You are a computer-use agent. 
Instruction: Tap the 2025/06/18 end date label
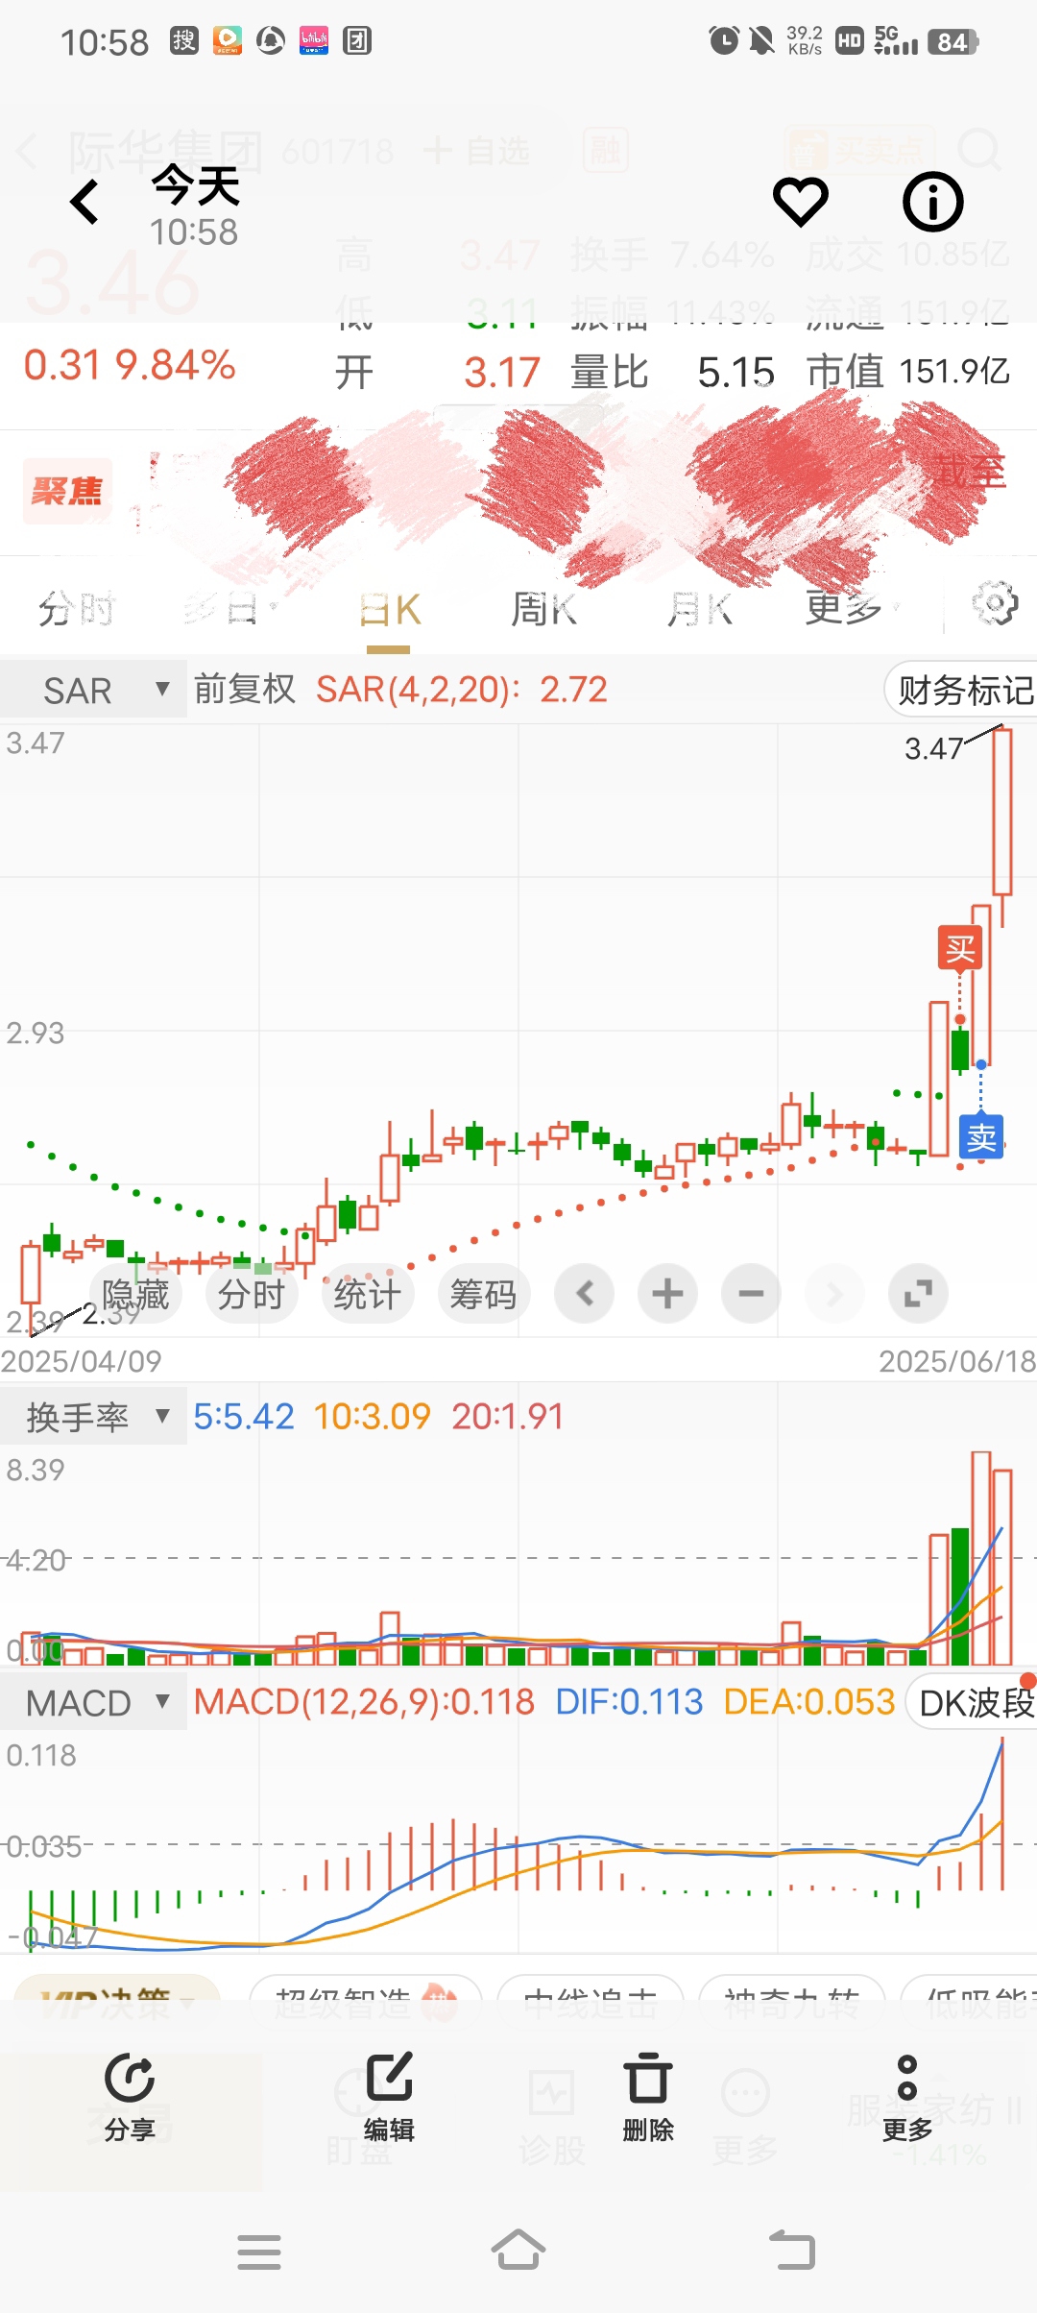coord(957,1360)
